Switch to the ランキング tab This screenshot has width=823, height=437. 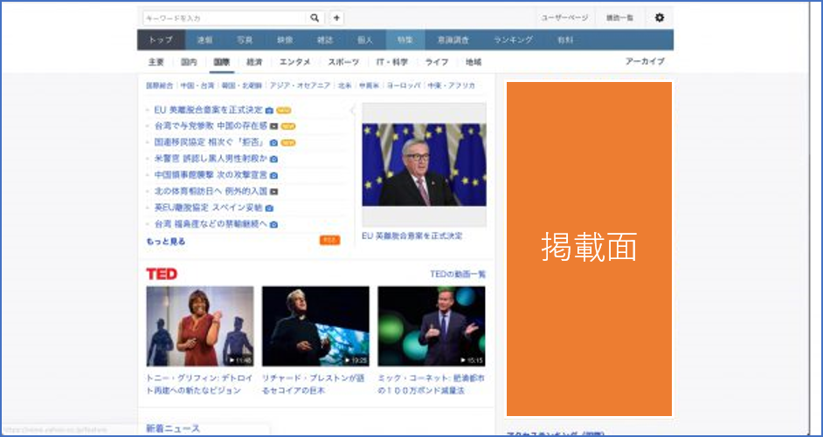[513, 40]
